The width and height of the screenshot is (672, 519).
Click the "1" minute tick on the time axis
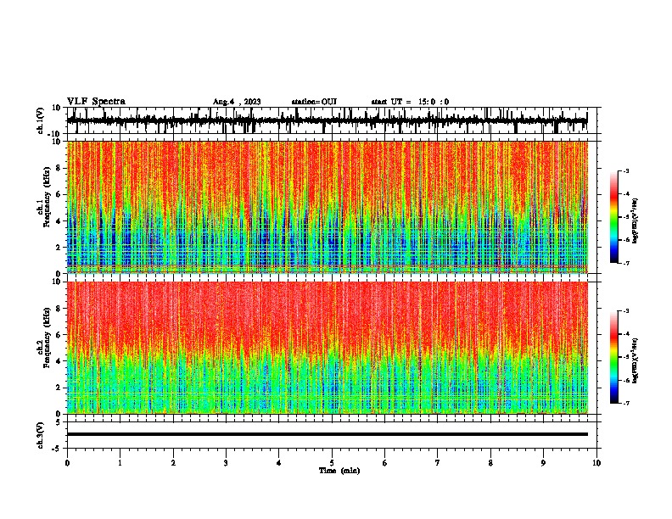(x=120, y=463)
